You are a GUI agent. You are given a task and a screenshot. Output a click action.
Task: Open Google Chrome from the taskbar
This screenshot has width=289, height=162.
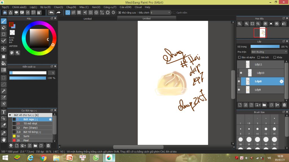click(x=43, y=158)
